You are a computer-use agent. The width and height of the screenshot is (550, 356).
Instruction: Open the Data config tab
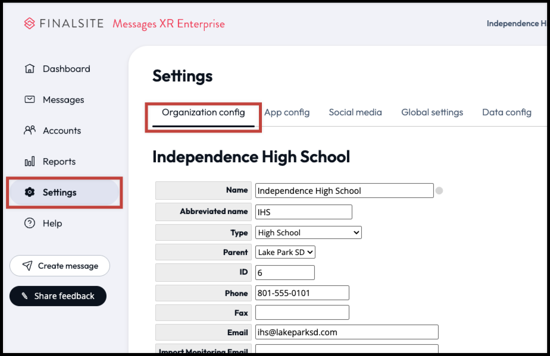click(507, 112)
